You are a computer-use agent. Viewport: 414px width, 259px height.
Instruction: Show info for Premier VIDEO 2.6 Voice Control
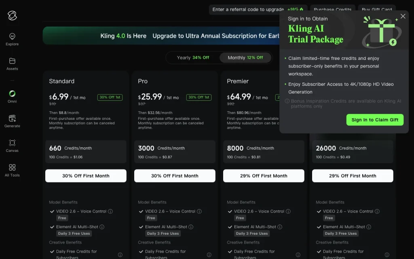point(288,211)
